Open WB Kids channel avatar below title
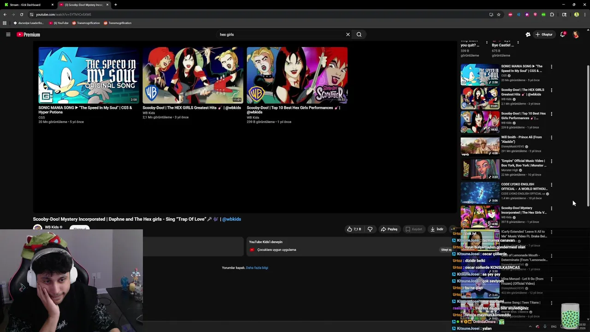Viewport: 590px width, 332px height. coord(37,228)
